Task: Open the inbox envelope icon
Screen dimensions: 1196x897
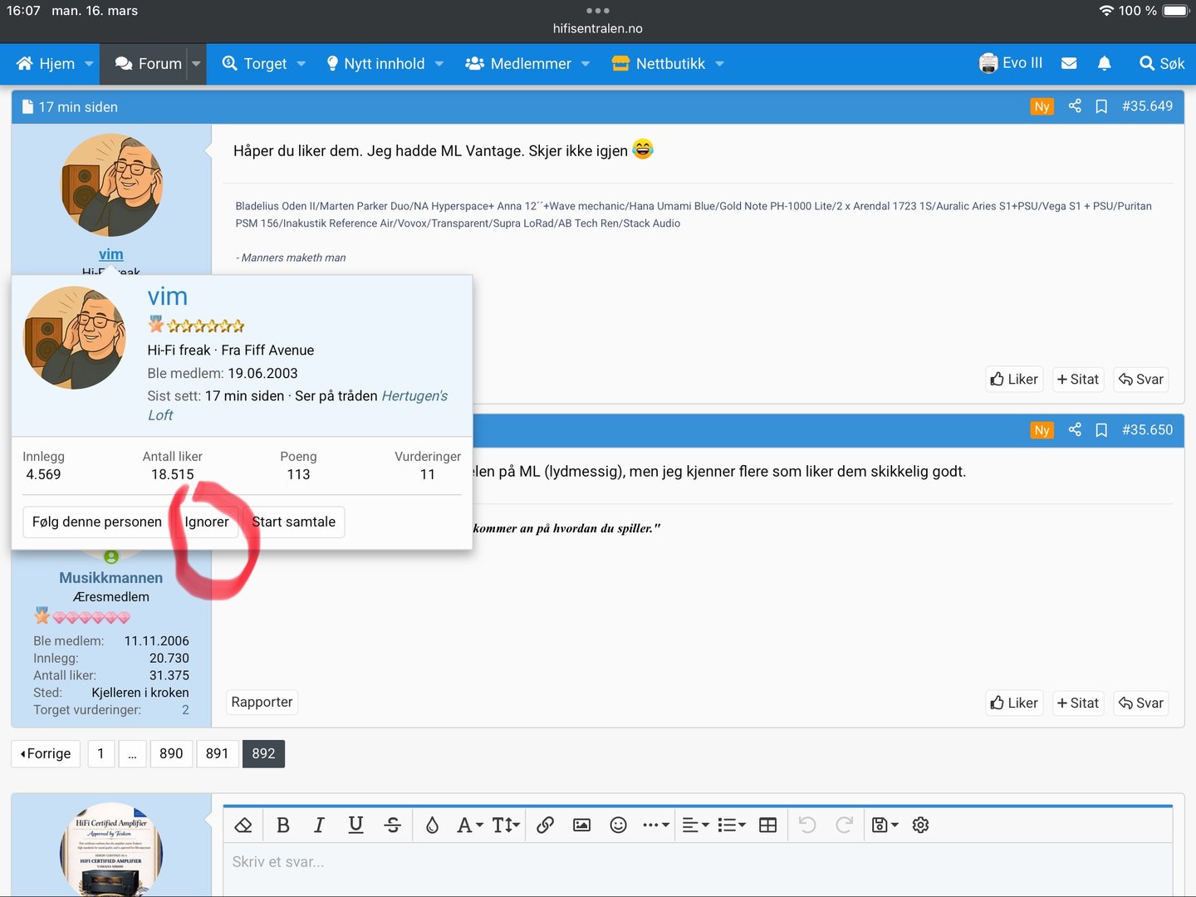Action: [1069, 64]
